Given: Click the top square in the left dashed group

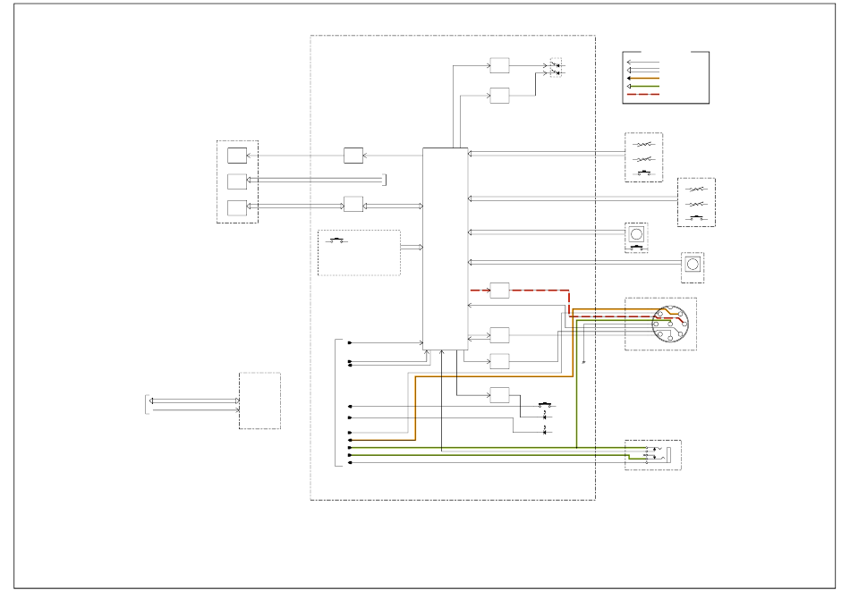Looking at the screenshot, I should [237, 156].
